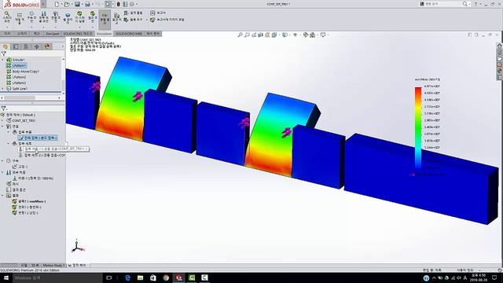The width and height of the screenshot is (503, 283).
Task: Click the Section View icon
Action: 260,35
